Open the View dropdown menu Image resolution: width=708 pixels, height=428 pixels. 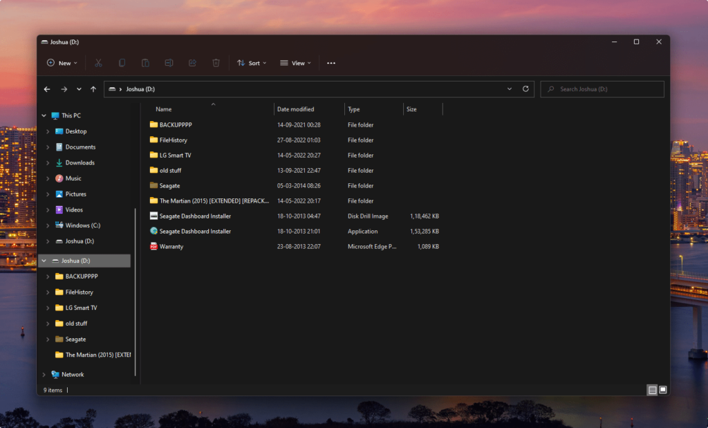point(295,63)
